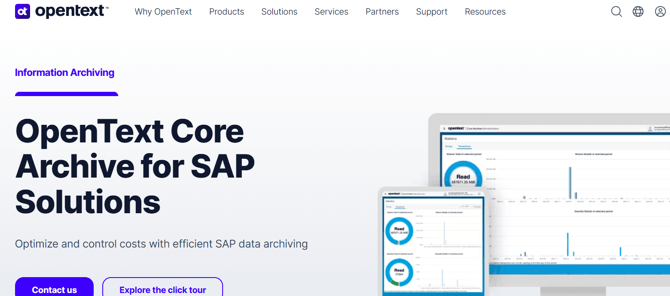Image resolution: width=670 pixels, height=296 pixels.
Task: Open the Resources menu
Action: point(485,12)
